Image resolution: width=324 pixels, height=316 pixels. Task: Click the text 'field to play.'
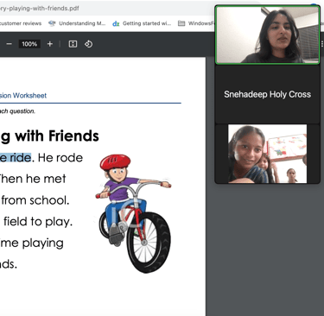click(x=38, y=222)
